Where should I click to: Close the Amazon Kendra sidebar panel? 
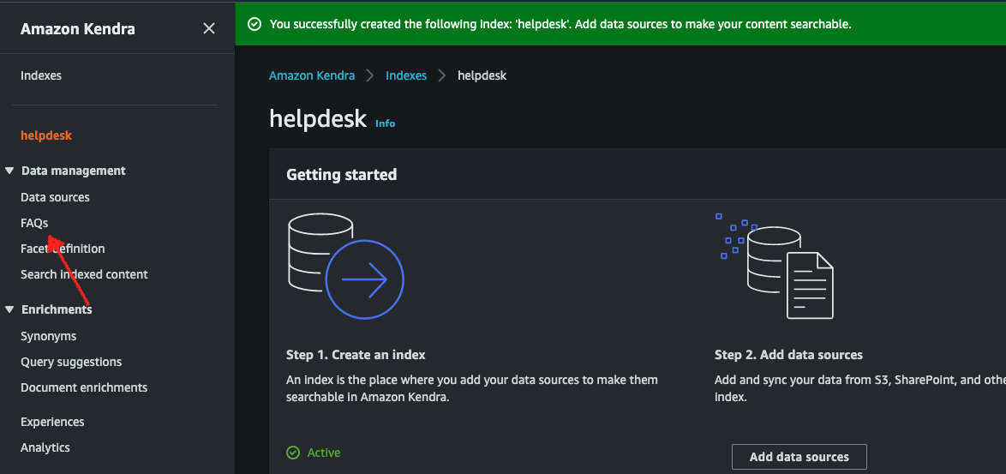[x=208, y=29]
